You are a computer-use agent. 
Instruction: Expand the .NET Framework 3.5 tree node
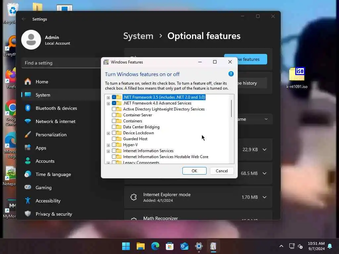coord(108,98)
